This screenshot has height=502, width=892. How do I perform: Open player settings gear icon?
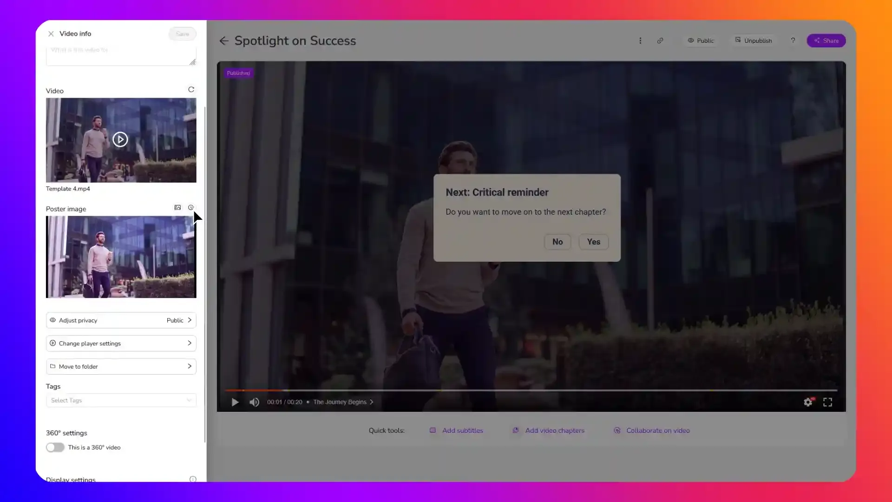(x=808, y=403)
